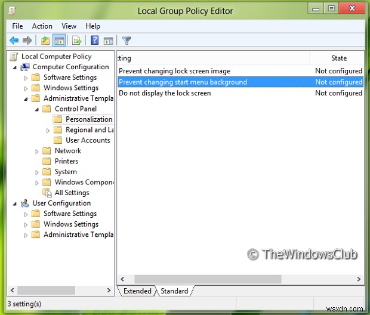Click the tree pane horizontal scrollbar thumb
This screenshot has width=370, height=315.
pyautogui.click(x=47, y=290)
